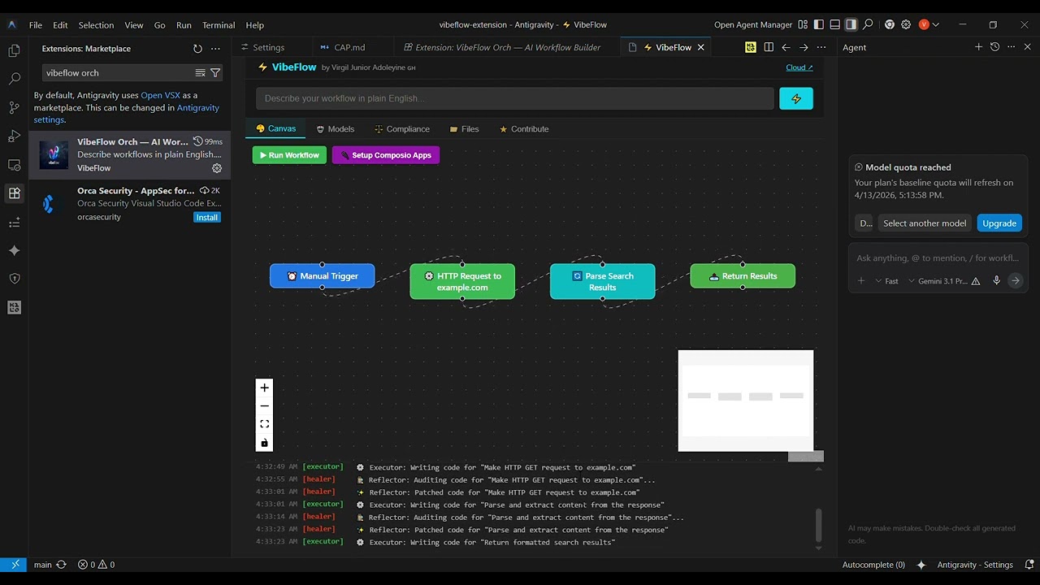Viewport: 1040px width, 585px height.
Task: Manage VibeFlow Orch extension gear
Action: (x=217, y=168)
